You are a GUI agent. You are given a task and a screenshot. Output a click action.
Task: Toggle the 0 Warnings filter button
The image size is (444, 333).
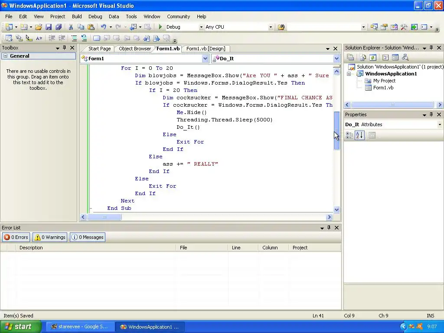point(50,237)
